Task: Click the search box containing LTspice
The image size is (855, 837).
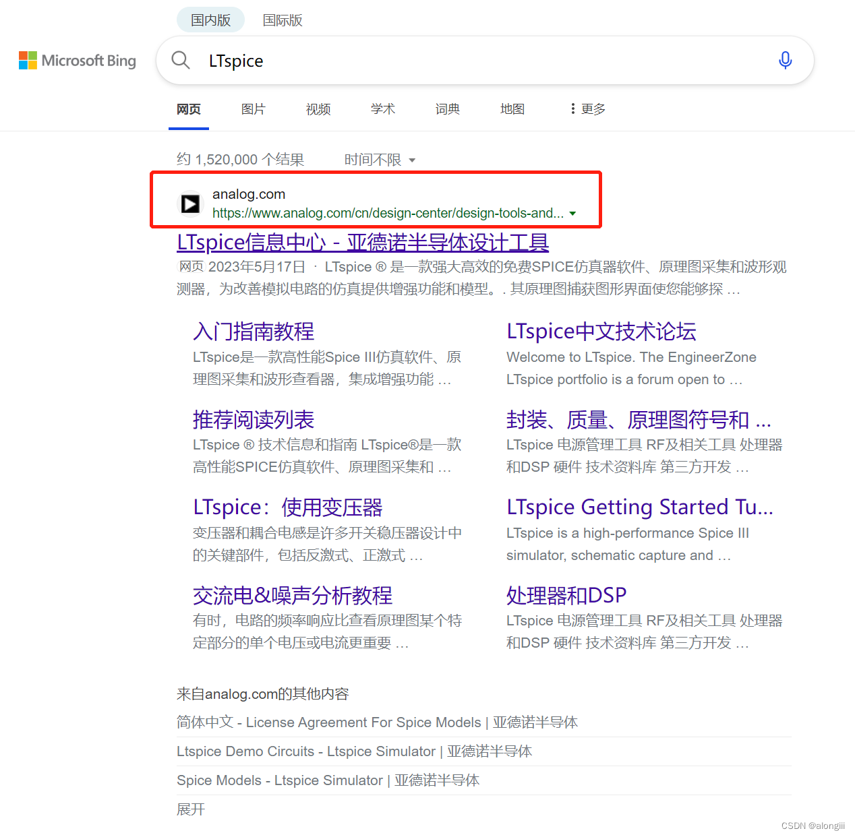Action: (485, 61)
